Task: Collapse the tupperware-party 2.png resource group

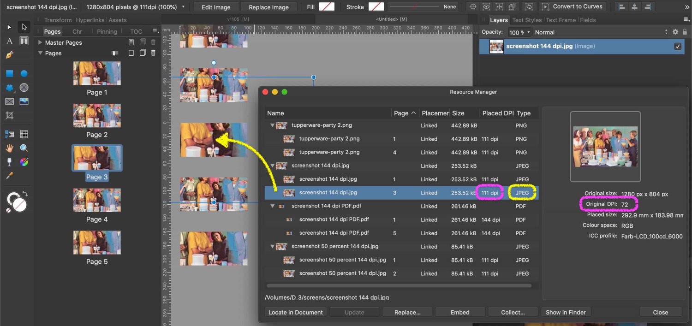Action: tap(272, 125)
